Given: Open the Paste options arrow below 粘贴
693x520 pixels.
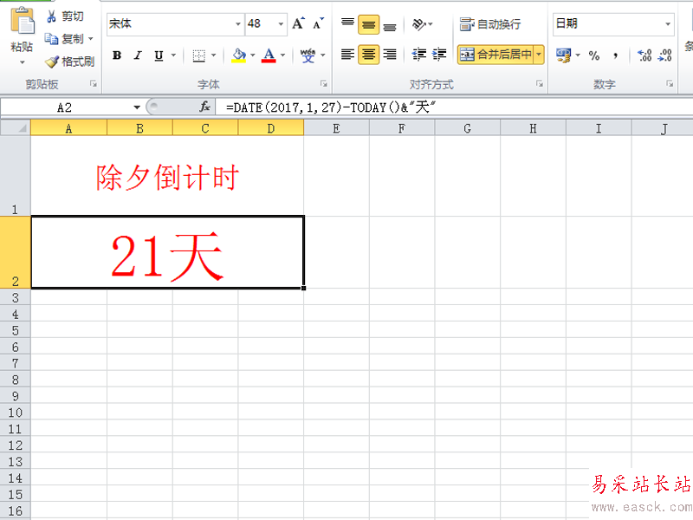Looking at the screenshot, I should coord(23,62).
